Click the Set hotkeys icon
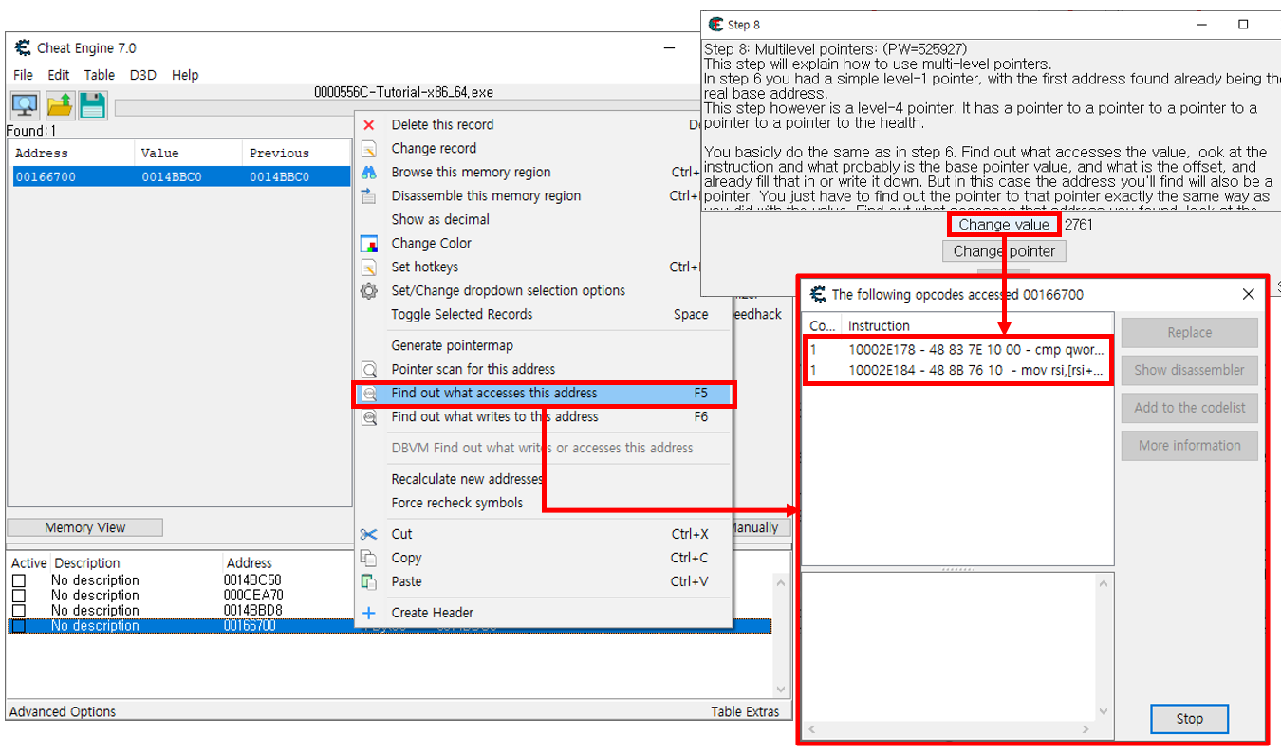Viewport: 1281px width, 754px height. 370,267
